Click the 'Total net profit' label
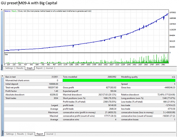 12,87
